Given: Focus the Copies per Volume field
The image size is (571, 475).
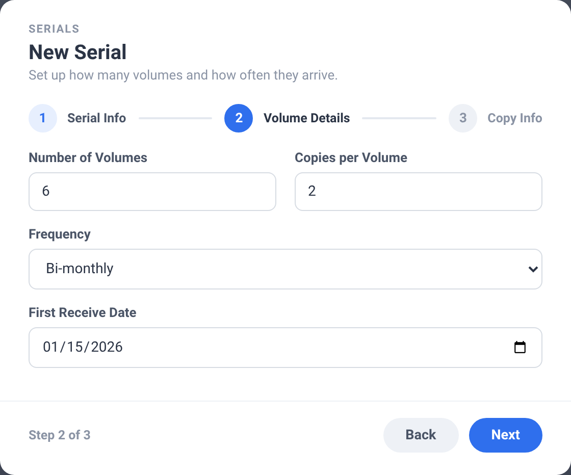Looking at the screenshot, I should (419, 192).
